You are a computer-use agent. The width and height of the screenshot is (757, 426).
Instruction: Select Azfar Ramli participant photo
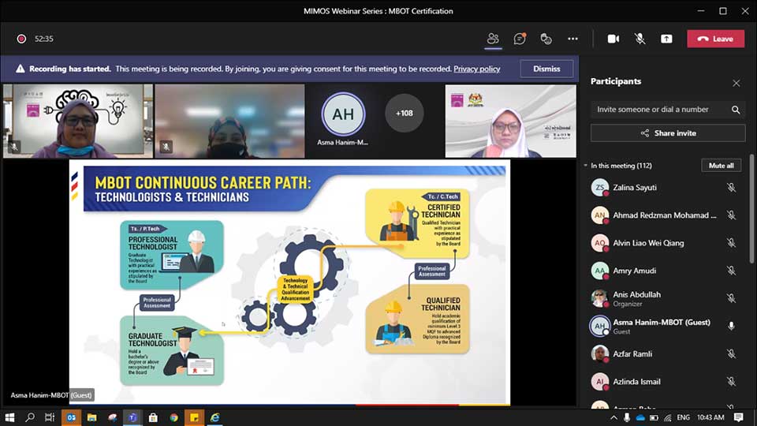(x=599, y=354)
